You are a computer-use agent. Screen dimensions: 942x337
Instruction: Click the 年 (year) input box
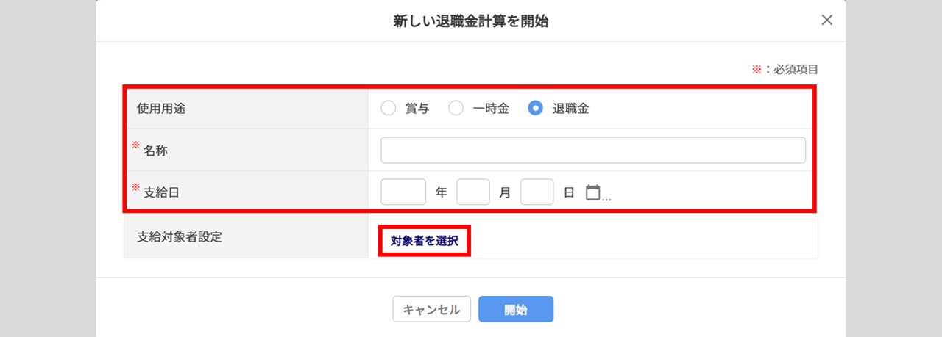pos(403,192)
